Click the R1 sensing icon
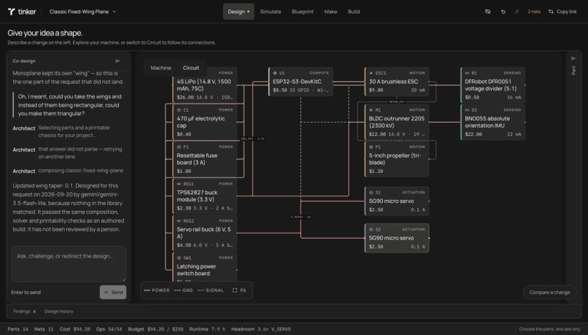This screenshot has width=588, height=335. (x=467, y=73)
